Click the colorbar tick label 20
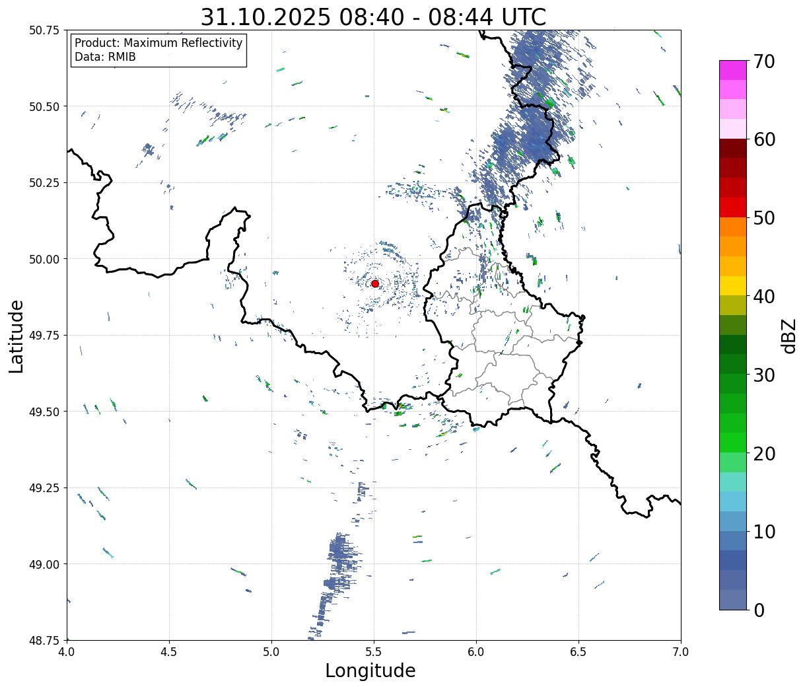The width and height of the screenshot is (805, 687). [x=763, y=453]
